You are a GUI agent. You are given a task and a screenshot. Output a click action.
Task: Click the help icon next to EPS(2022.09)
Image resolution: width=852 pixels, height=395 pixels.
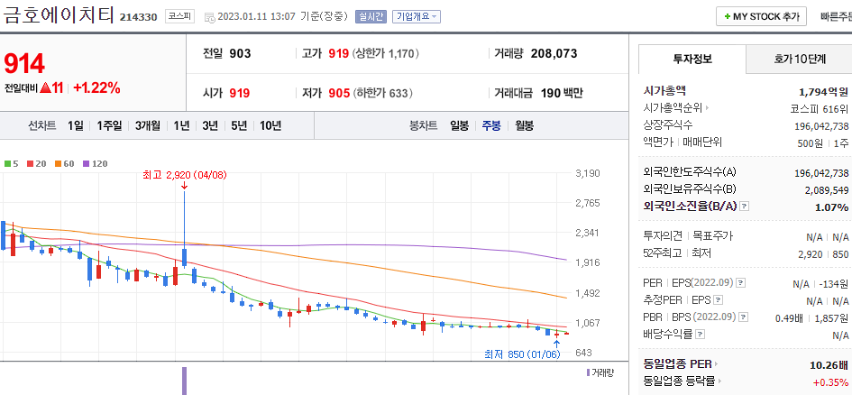click(740, 283)
